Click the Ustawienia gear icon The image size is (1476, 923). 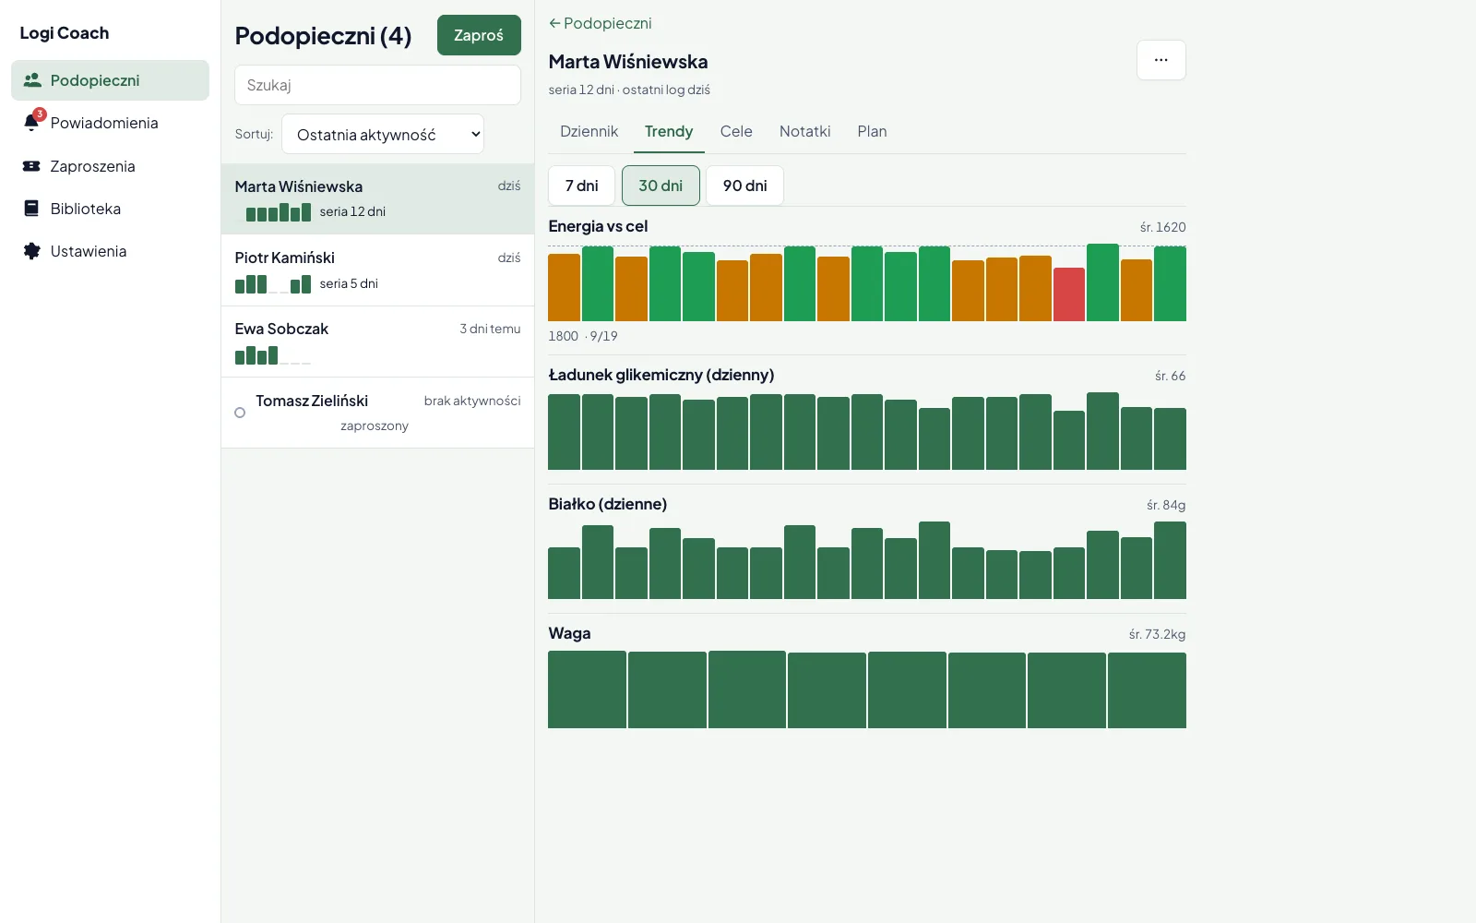click(x=32, y=251)
